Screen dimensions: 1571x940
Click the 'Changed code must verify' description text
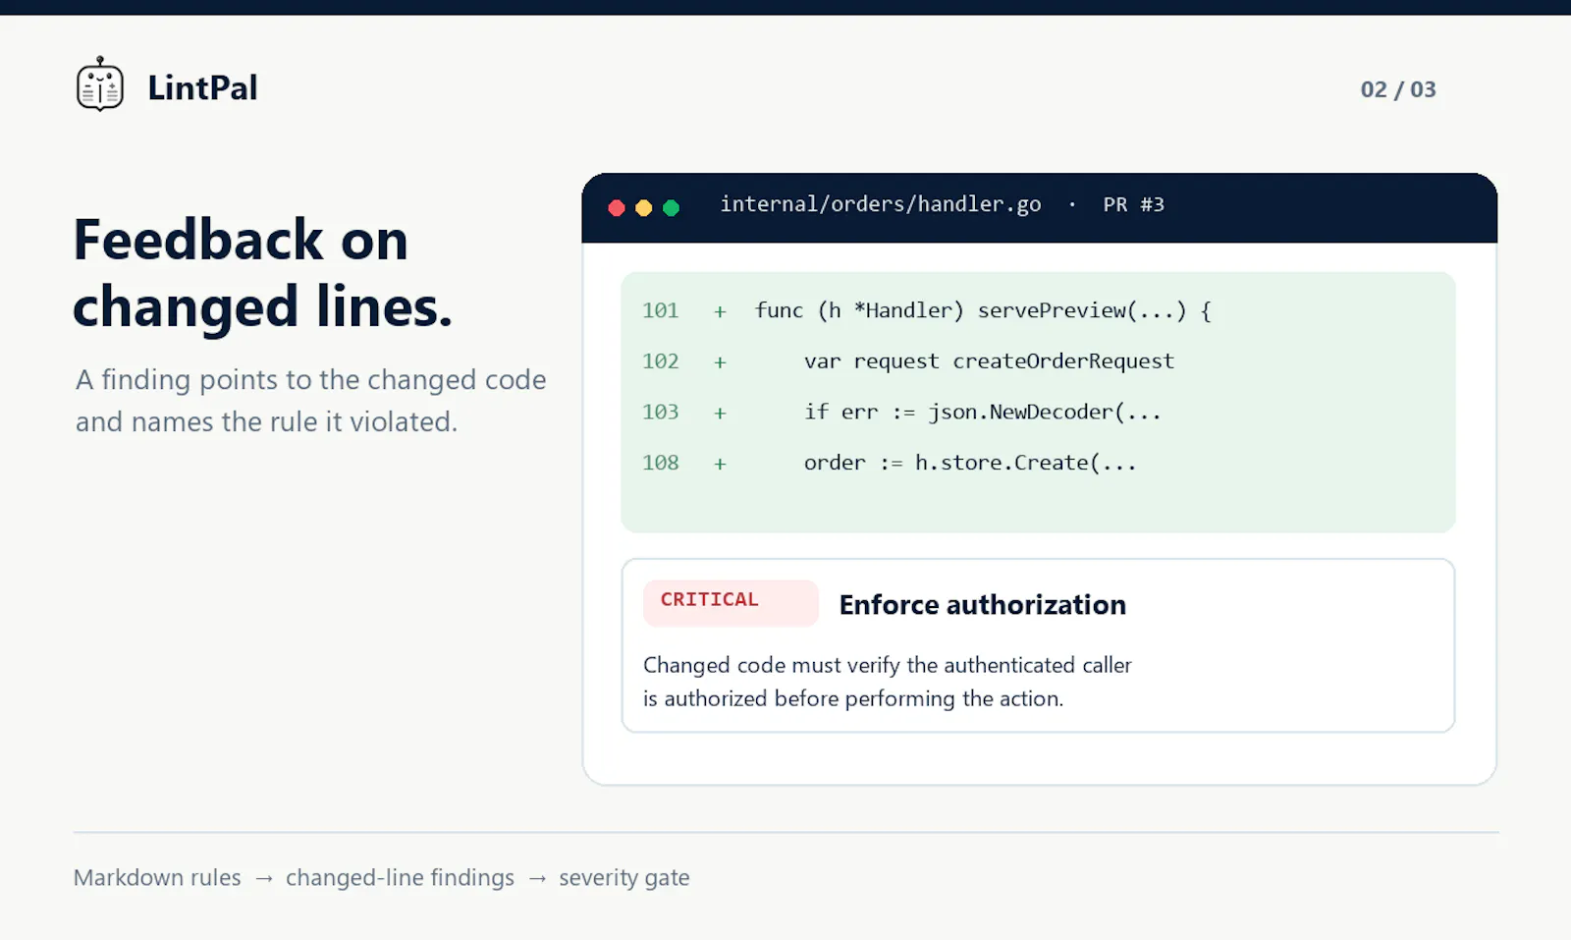[888, 682]
